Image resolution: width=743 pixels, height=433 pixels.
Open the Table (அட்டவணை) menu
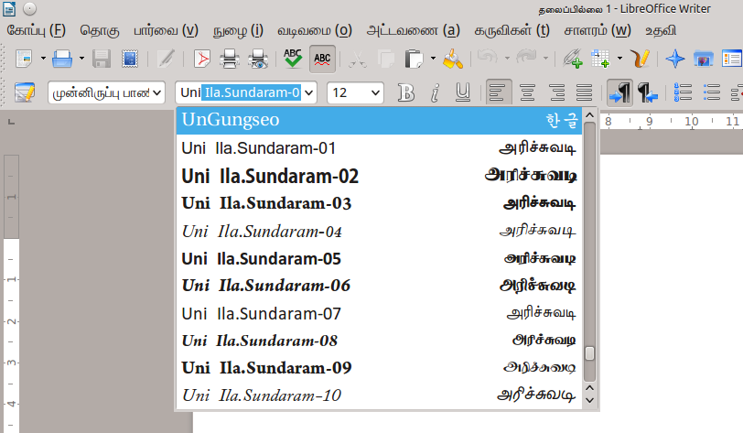[413, 31]
